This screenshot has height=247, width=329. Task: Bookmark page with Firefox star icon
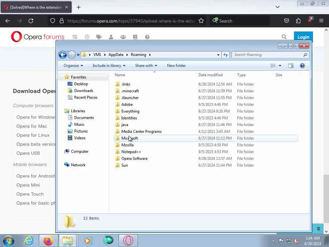point(201,21)
